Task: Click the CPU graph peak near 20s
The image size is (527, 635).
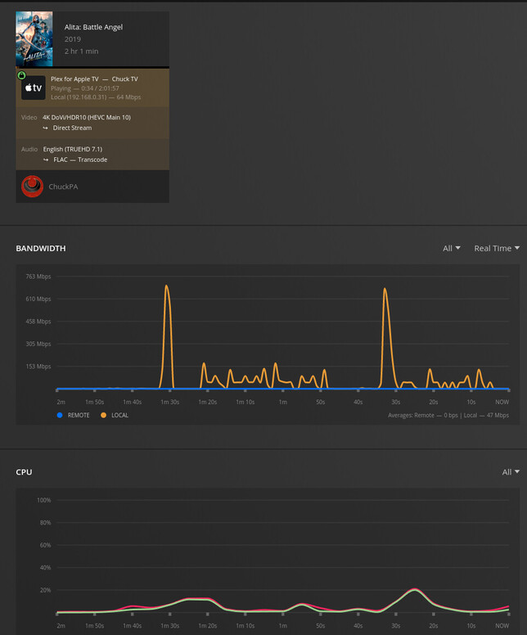Action: click(x=414, y=589)
